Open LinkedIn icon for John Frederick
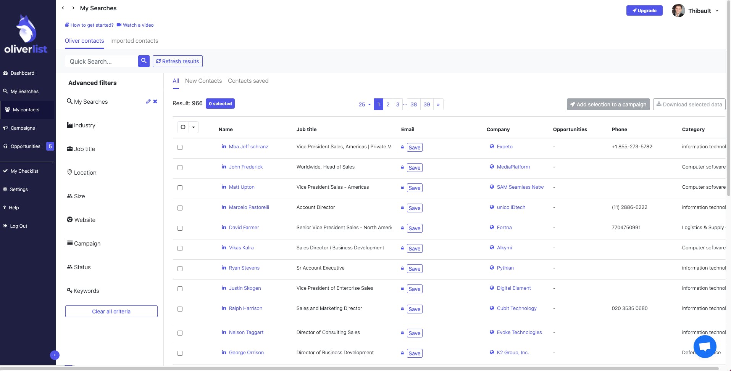Screen dimensions: 731x371 (x=224, y=167)
